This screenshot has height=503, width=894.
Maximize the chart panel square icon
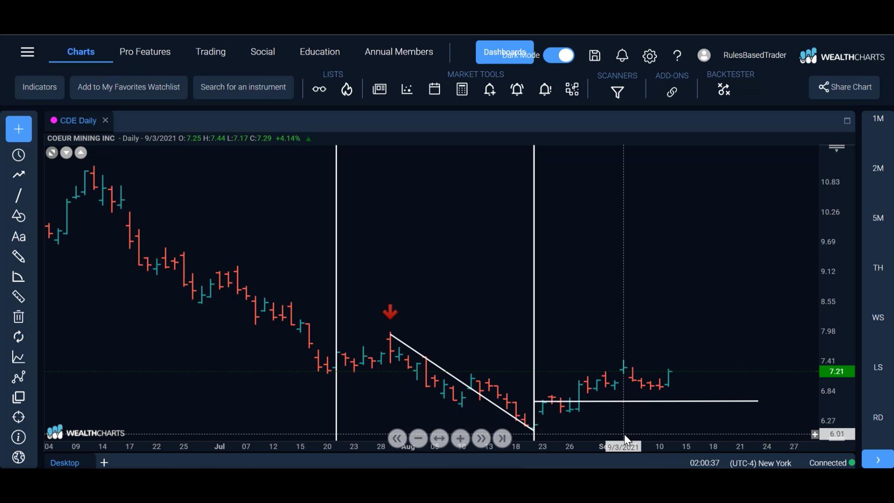click(x=847, y=121)
